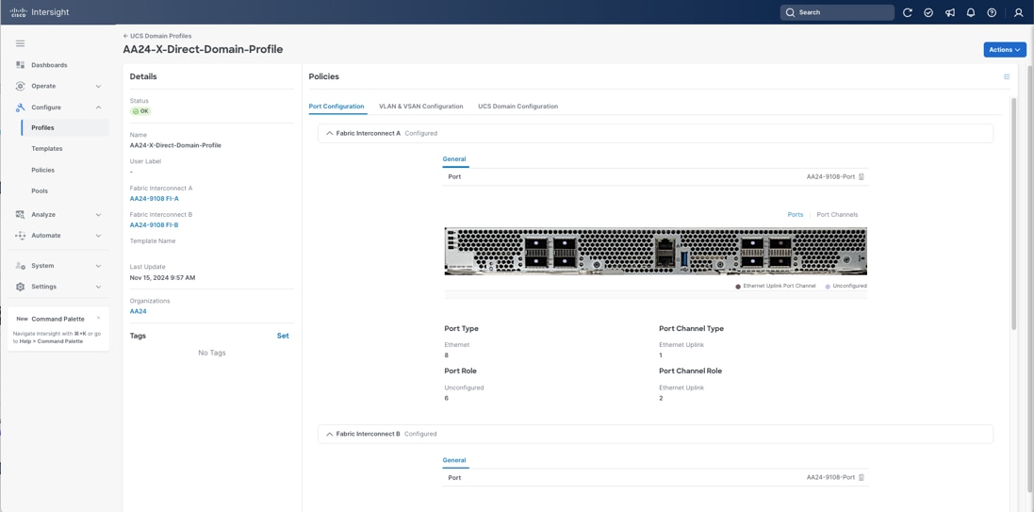This screenshot has width=1034, height=512.
Task: Collapse the Fabric Interconnect A section
Action: [x=329, y=133]
